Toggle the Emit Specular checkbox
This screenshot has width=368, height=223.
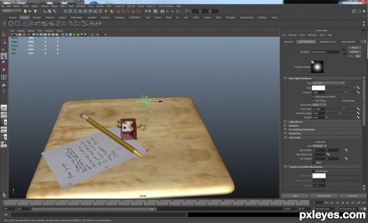point(340,101)
